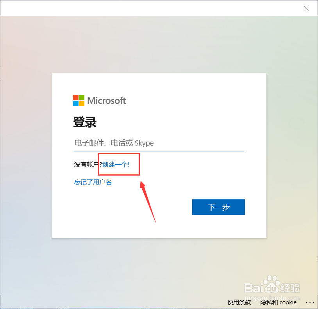Close the sign-in window with the X

click(x=306, y=8)
